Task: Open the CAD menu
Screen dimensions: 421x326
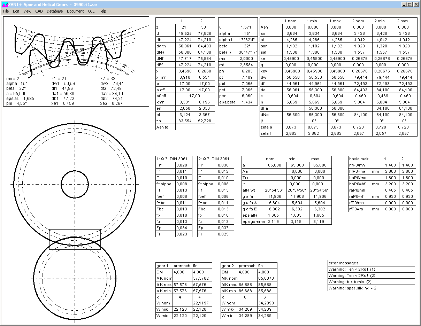Action: pos(39,11)
